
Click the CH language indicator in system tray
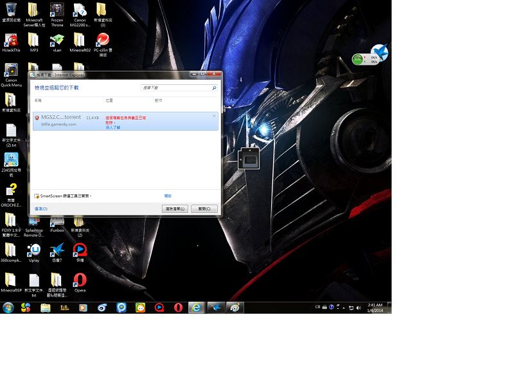(317, 308)
